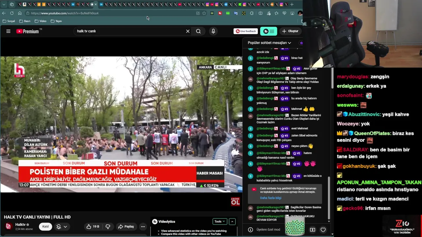422x237 pixels.
Task: Open the Sosyal bookmarks folder
Action: (9, 21)
